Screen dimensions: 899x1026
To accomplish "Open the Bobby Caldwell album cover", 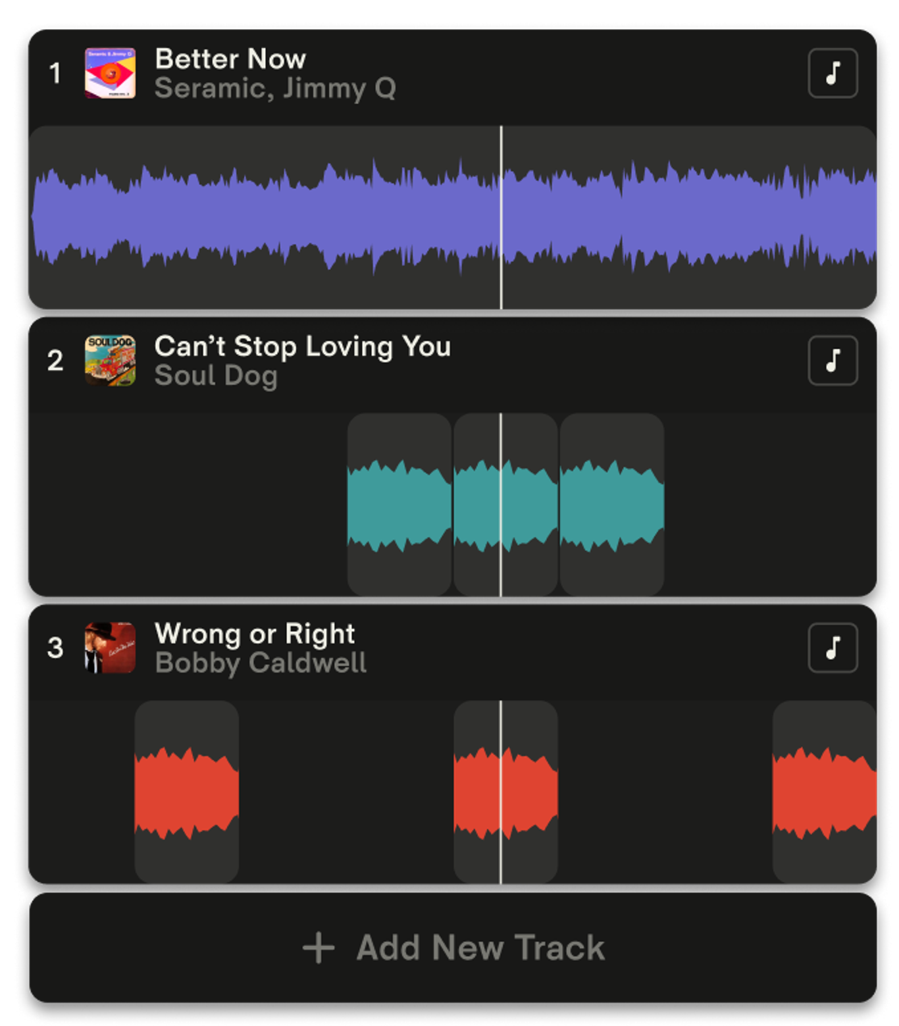I will 111,648.
